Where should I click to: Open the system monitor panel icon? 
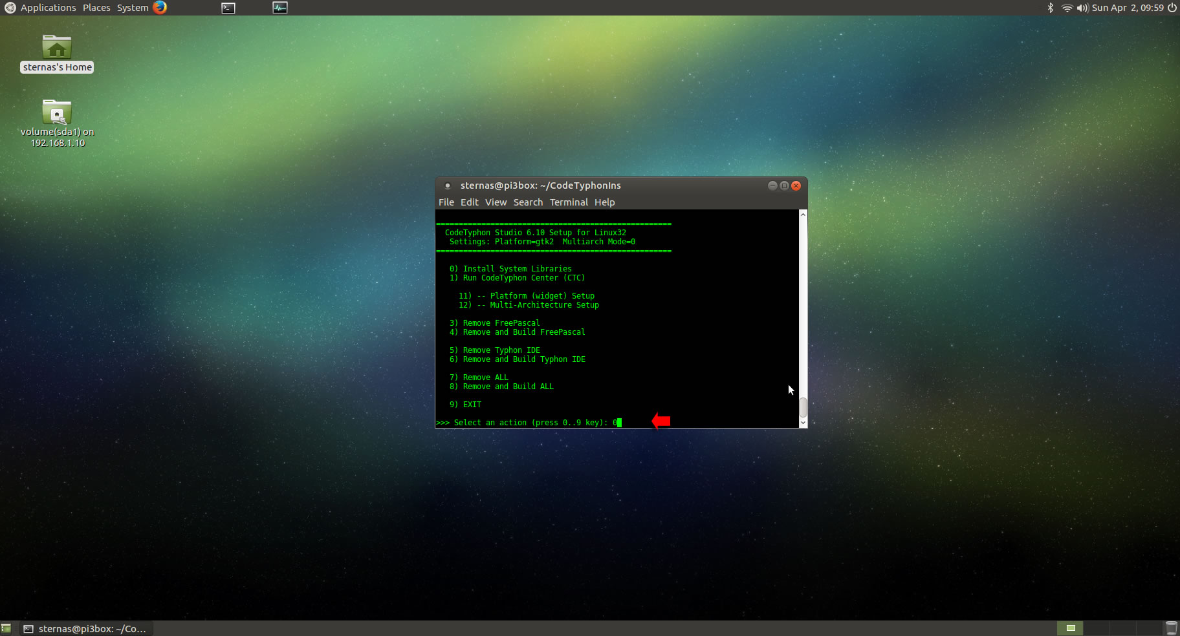(280, 8)
